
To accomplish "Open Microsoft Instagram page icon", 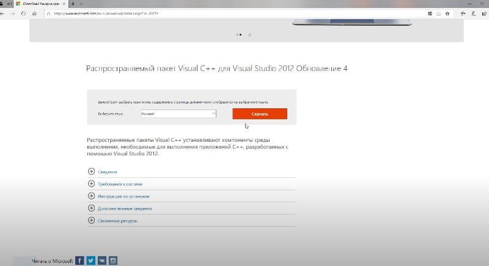I will tap(113, 260).
